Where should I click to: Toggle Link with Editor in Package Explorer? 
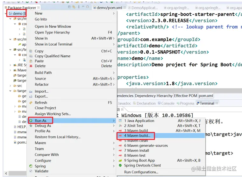pos(74,7)
